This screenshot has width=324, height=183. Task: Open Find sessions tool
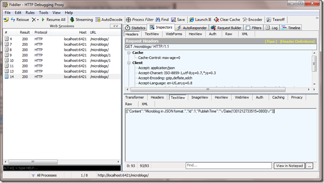click(x=162, y=20)
